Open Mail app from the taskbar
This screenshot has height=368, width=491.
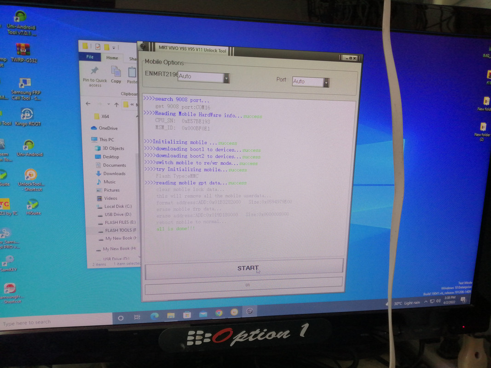203,314
